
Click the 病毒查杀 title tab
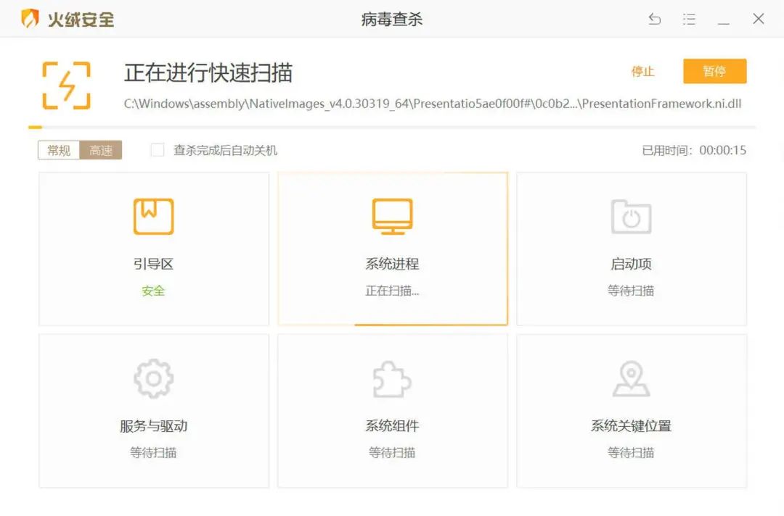[x=392, y=19]
